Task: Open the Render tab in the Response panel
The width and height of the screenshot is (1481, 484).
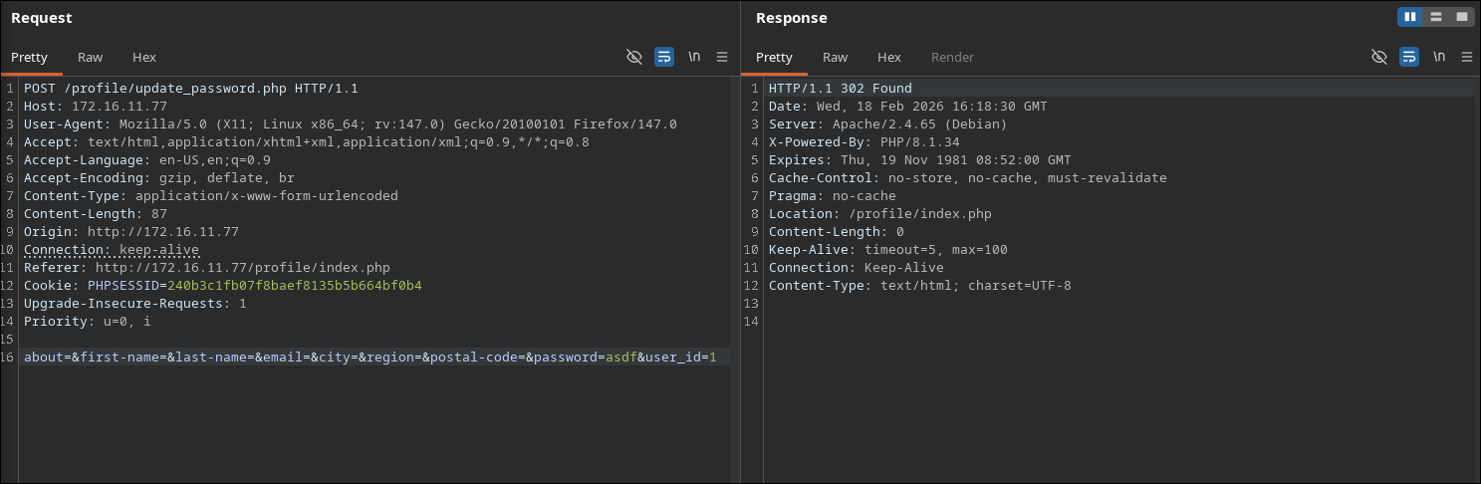Action: [952, 57]
